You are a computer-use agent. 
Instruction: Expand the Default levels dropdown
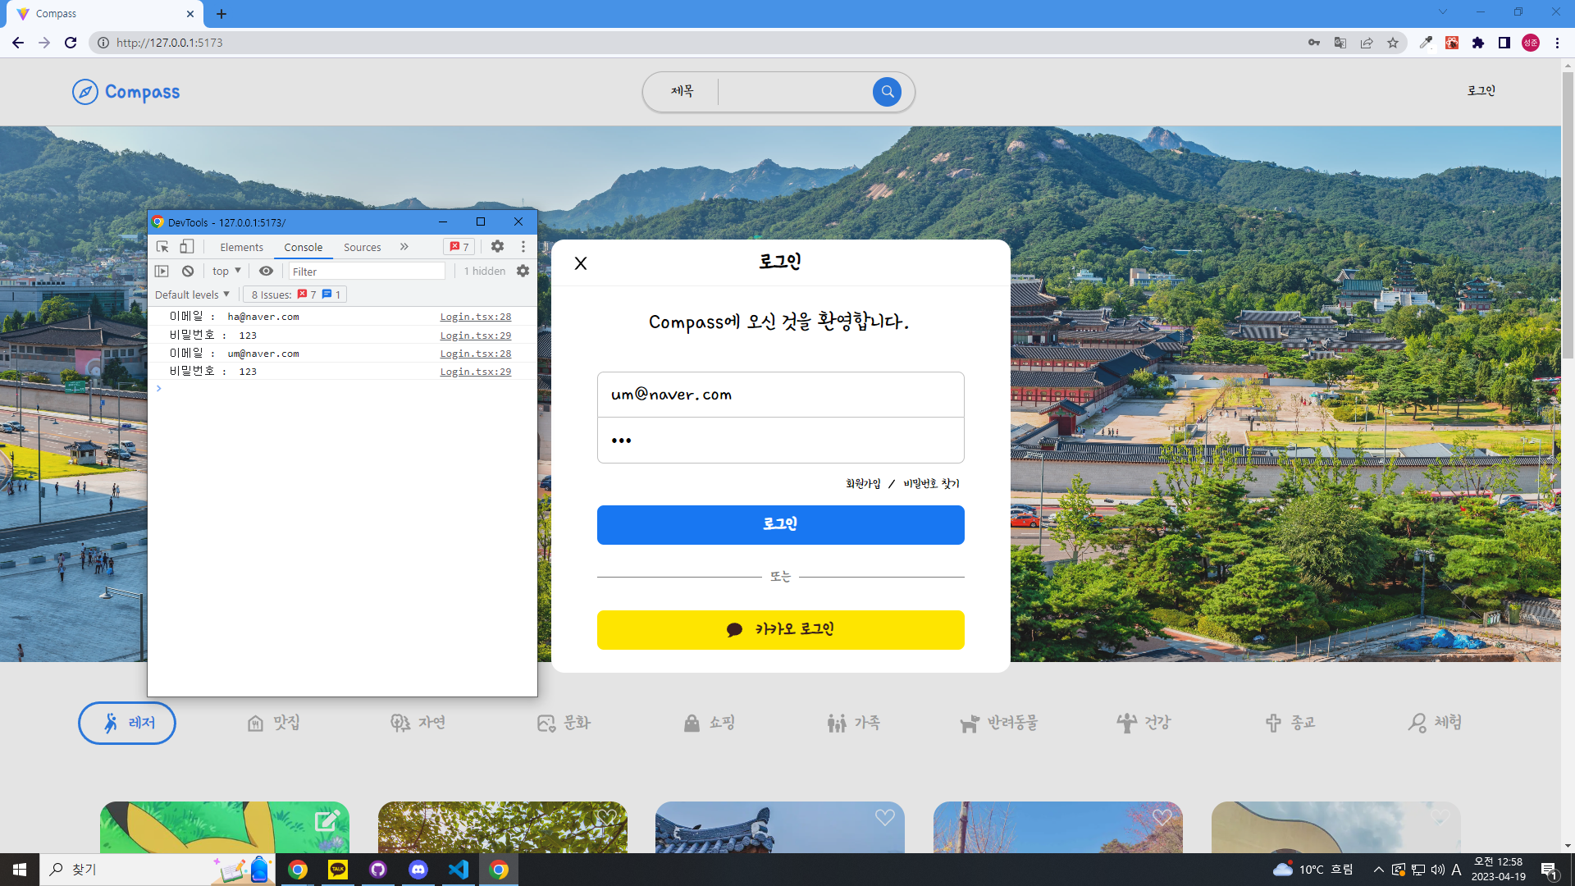(192, 295)
